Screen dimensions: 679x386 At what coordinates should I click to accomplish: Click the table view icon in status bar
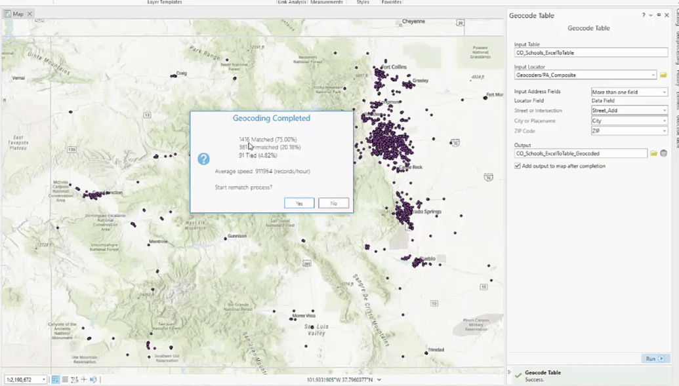pyautogui.click(x=65, y=379)
